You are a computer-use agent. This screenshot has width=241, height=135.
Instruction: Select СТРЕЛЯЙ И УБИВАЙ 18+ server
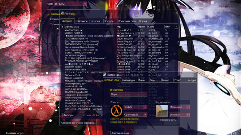click(118, 39)
